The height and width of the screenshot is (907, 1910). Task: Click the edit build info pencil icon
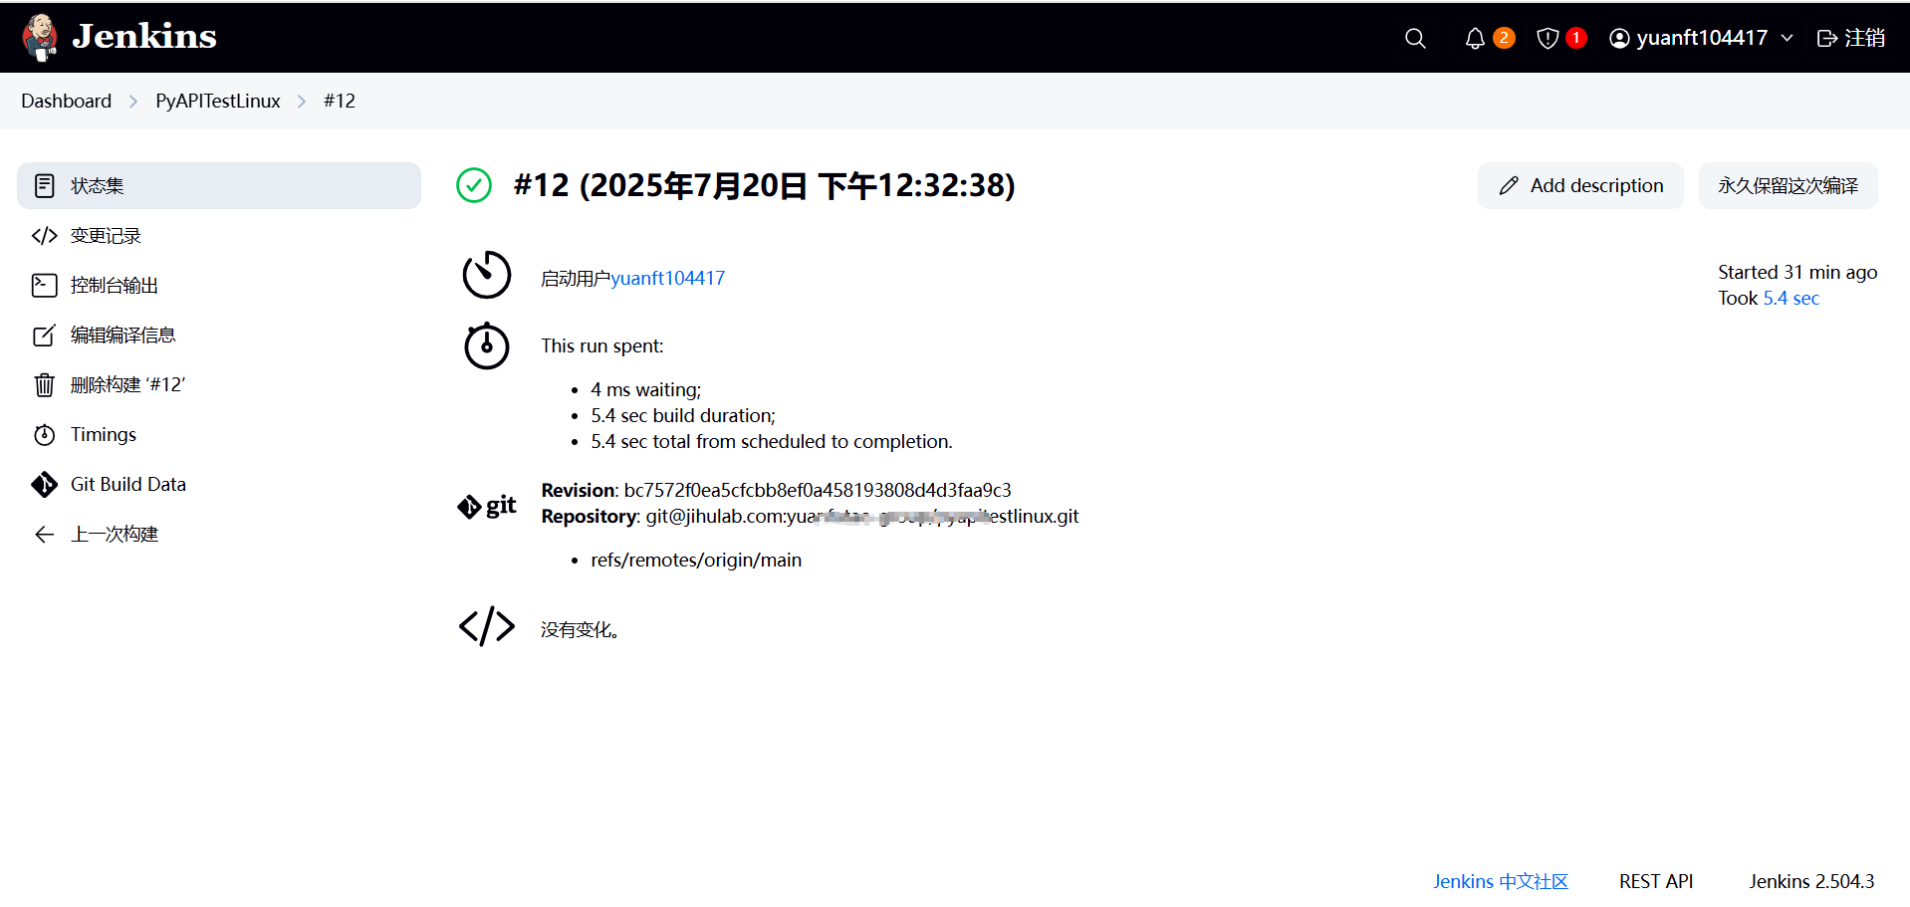coord(44,336)
